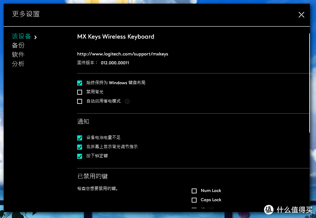This screenshot has width=316, height=218.
Task: Click the 固件版本 label
Action: [87, 63]
